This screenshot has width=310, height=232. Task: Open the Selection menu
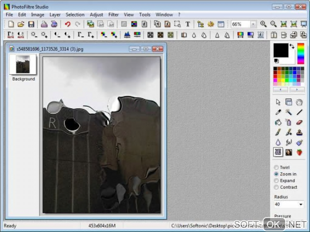[x=75, y=15]
